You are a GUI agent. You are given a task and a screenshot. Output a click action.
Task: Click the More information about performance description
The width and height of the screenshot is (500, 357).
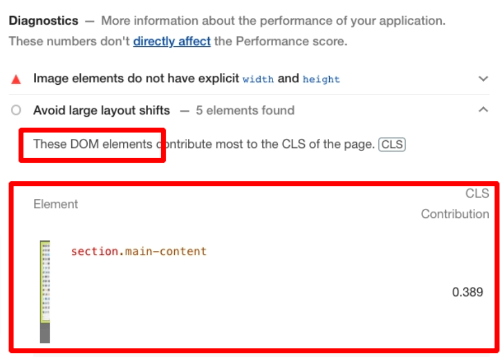(x=273, y=21)
